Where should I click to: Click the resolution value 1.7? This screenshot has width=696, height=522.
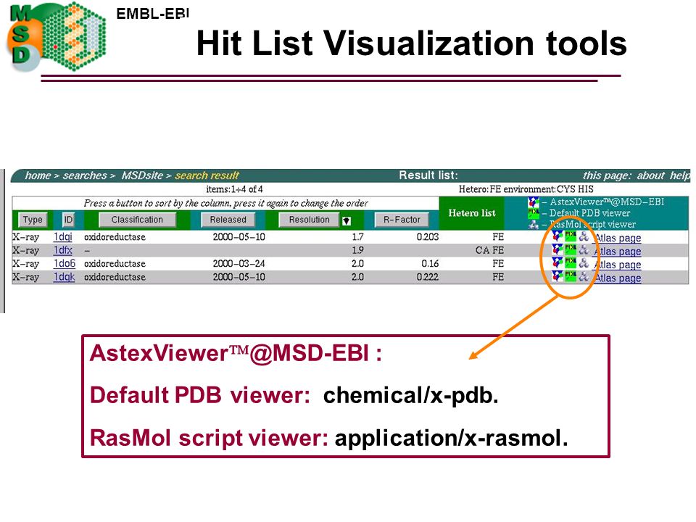click(357, 237)
